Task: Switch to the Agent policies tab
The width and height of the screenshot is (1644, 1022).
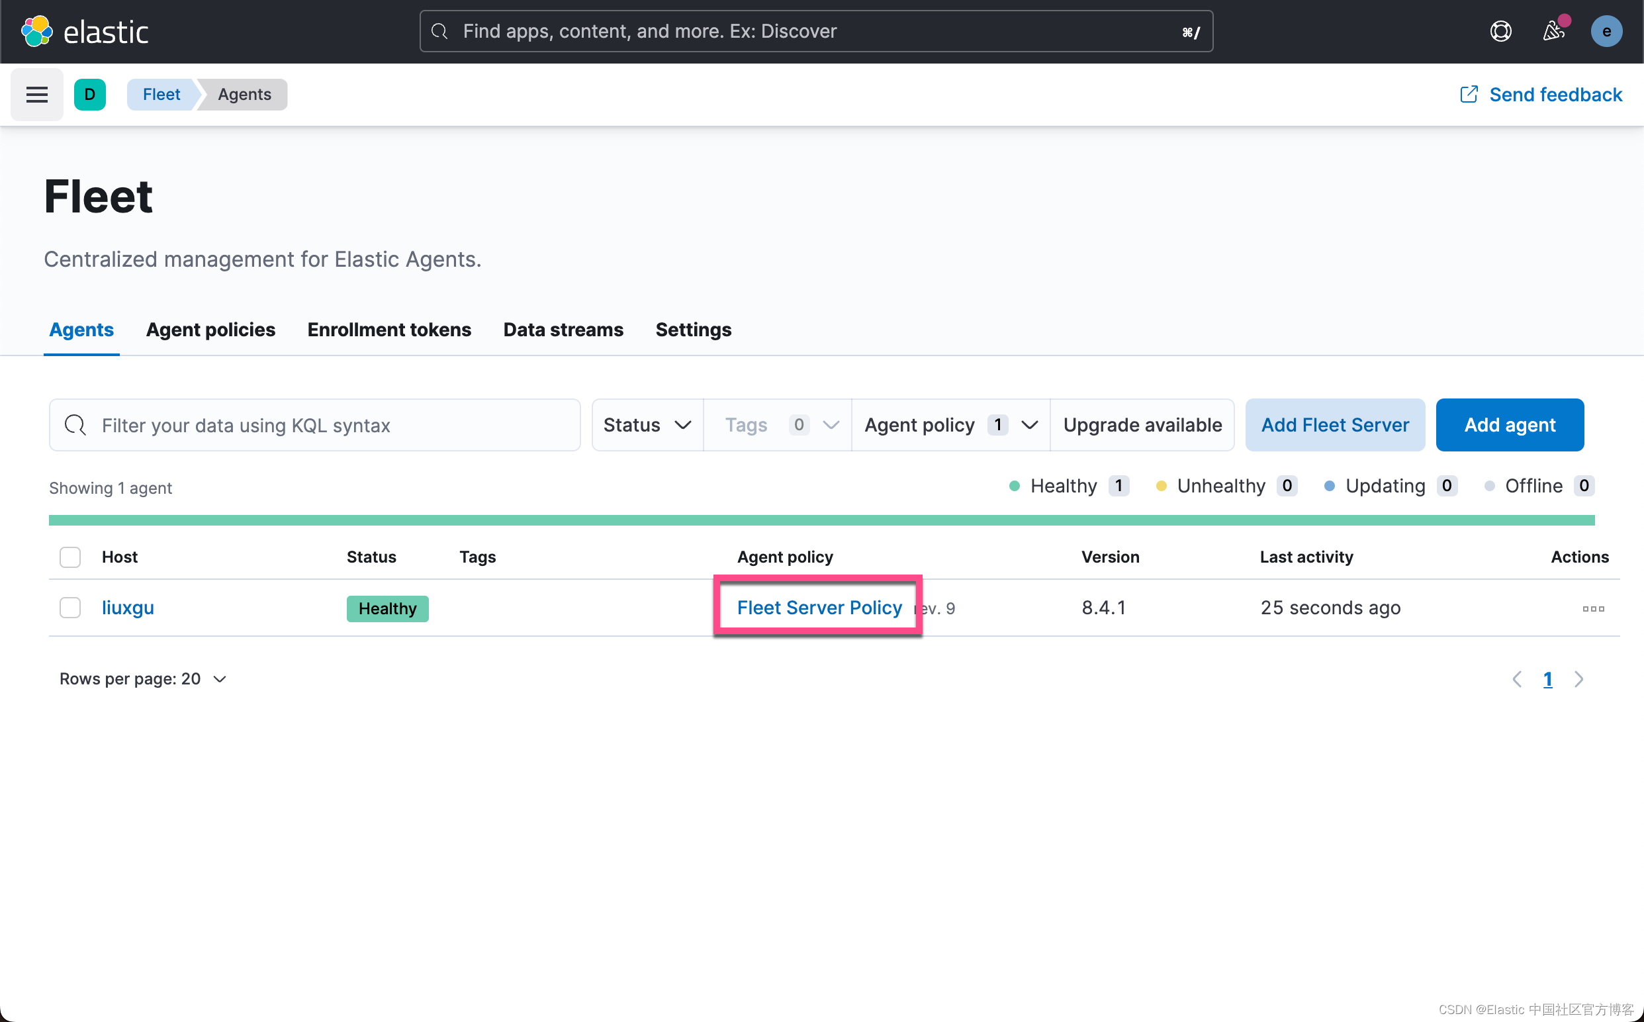Action: [x=210, y=330]
